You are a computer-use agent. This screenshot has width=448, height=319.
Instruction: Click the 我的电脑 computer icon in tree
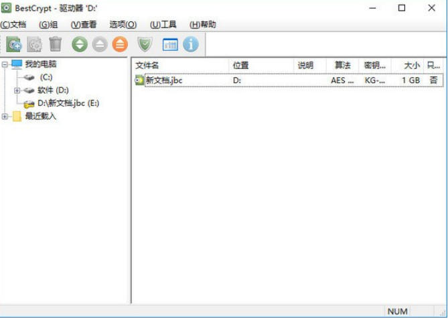17,64
